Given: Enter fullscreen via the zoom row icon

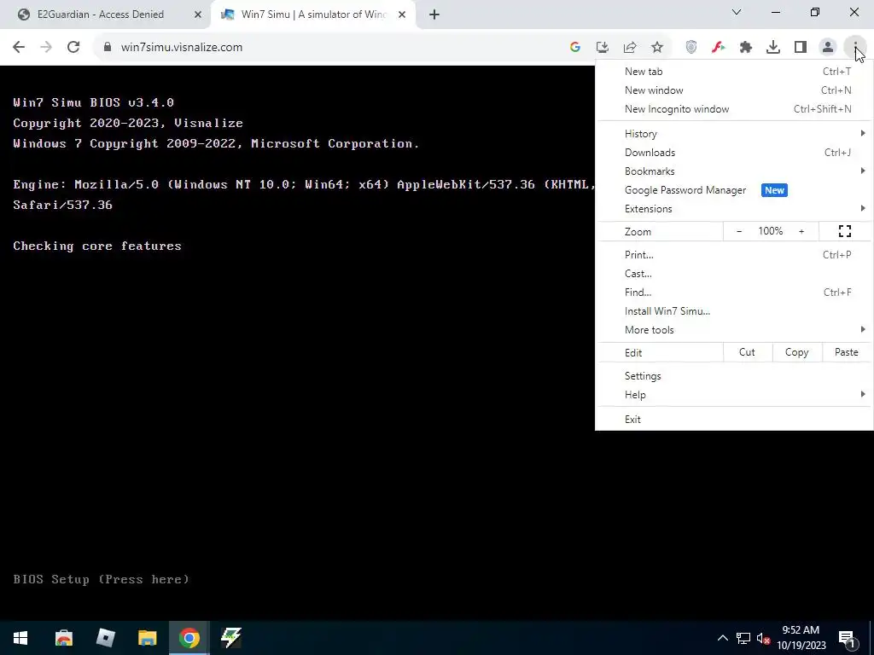Looking at the screenshot, I should click(x=845, y=231).
